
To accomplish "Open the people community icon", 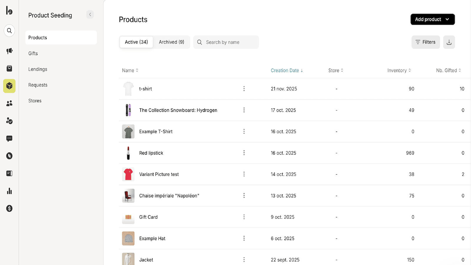I will 9,103.
